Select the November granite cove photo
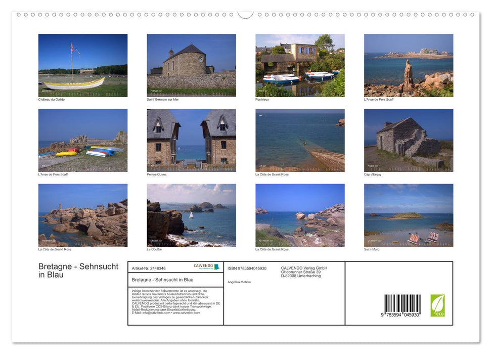491x354 pixels. coord(300,215)
